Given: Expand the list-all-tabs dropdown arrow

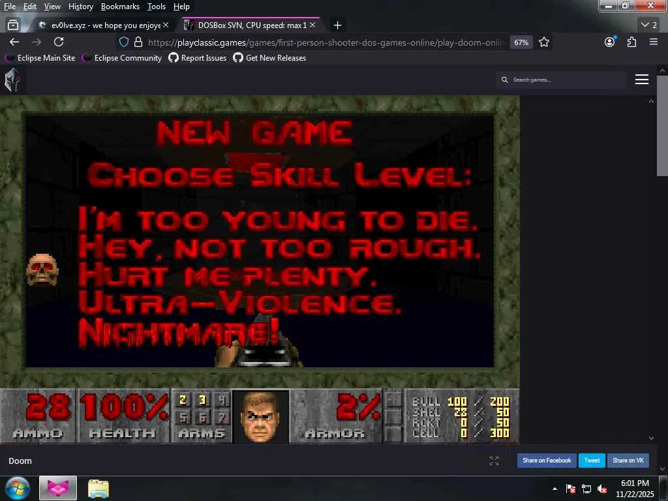Looking at the screenshot, I should 649,25.
